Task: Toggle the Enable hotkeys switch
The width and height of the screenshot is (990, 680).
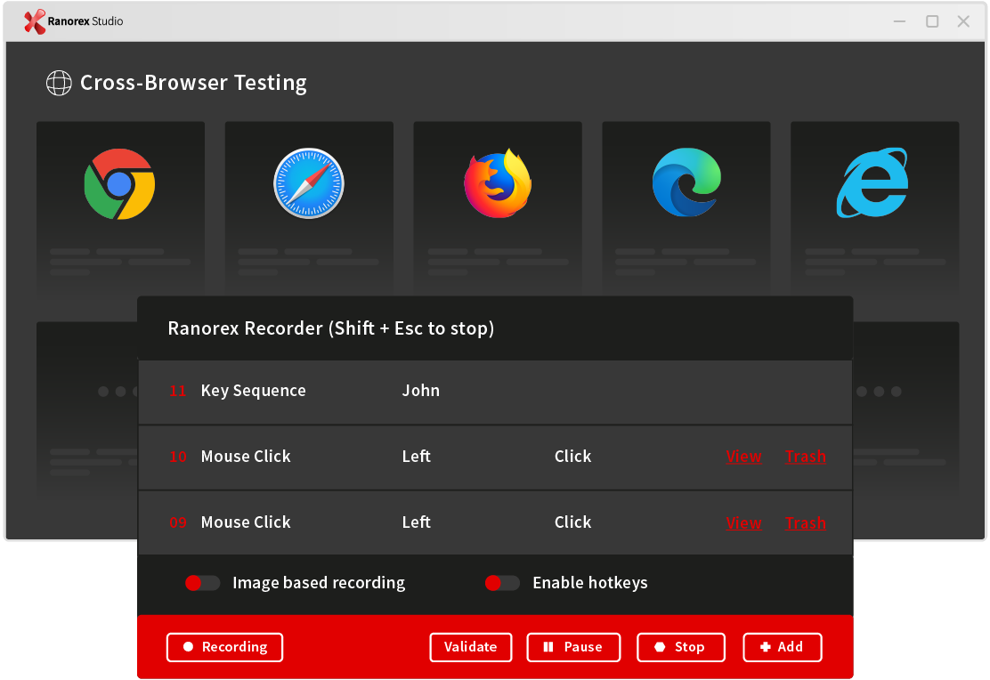Action: (503, 583)
